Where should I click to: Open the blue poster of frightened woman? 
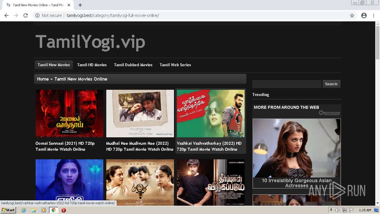click(69, 182)
